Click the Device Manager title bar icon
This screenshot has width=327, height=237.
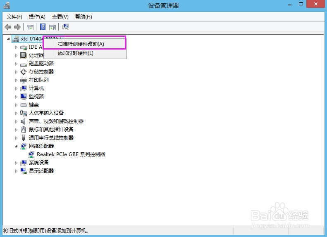pos(7,5)
